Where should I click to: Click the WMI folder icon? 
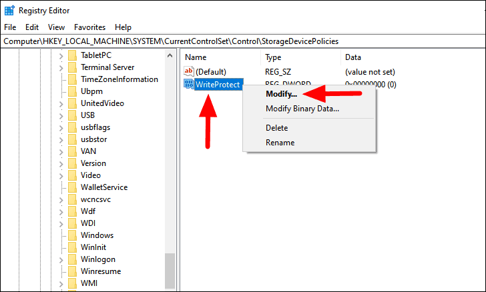coord(72,283)
